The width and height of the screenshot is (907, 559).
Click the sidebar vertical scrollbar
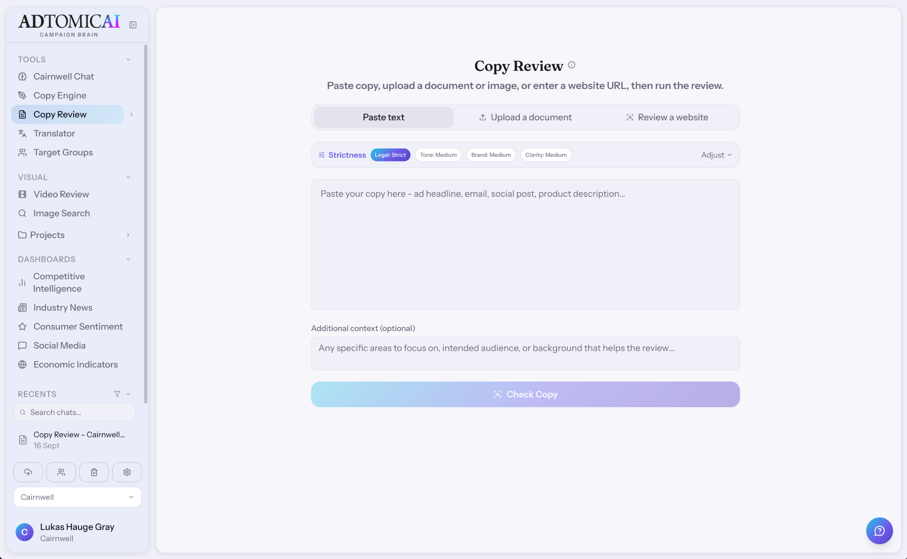click(x=146, y=224)
